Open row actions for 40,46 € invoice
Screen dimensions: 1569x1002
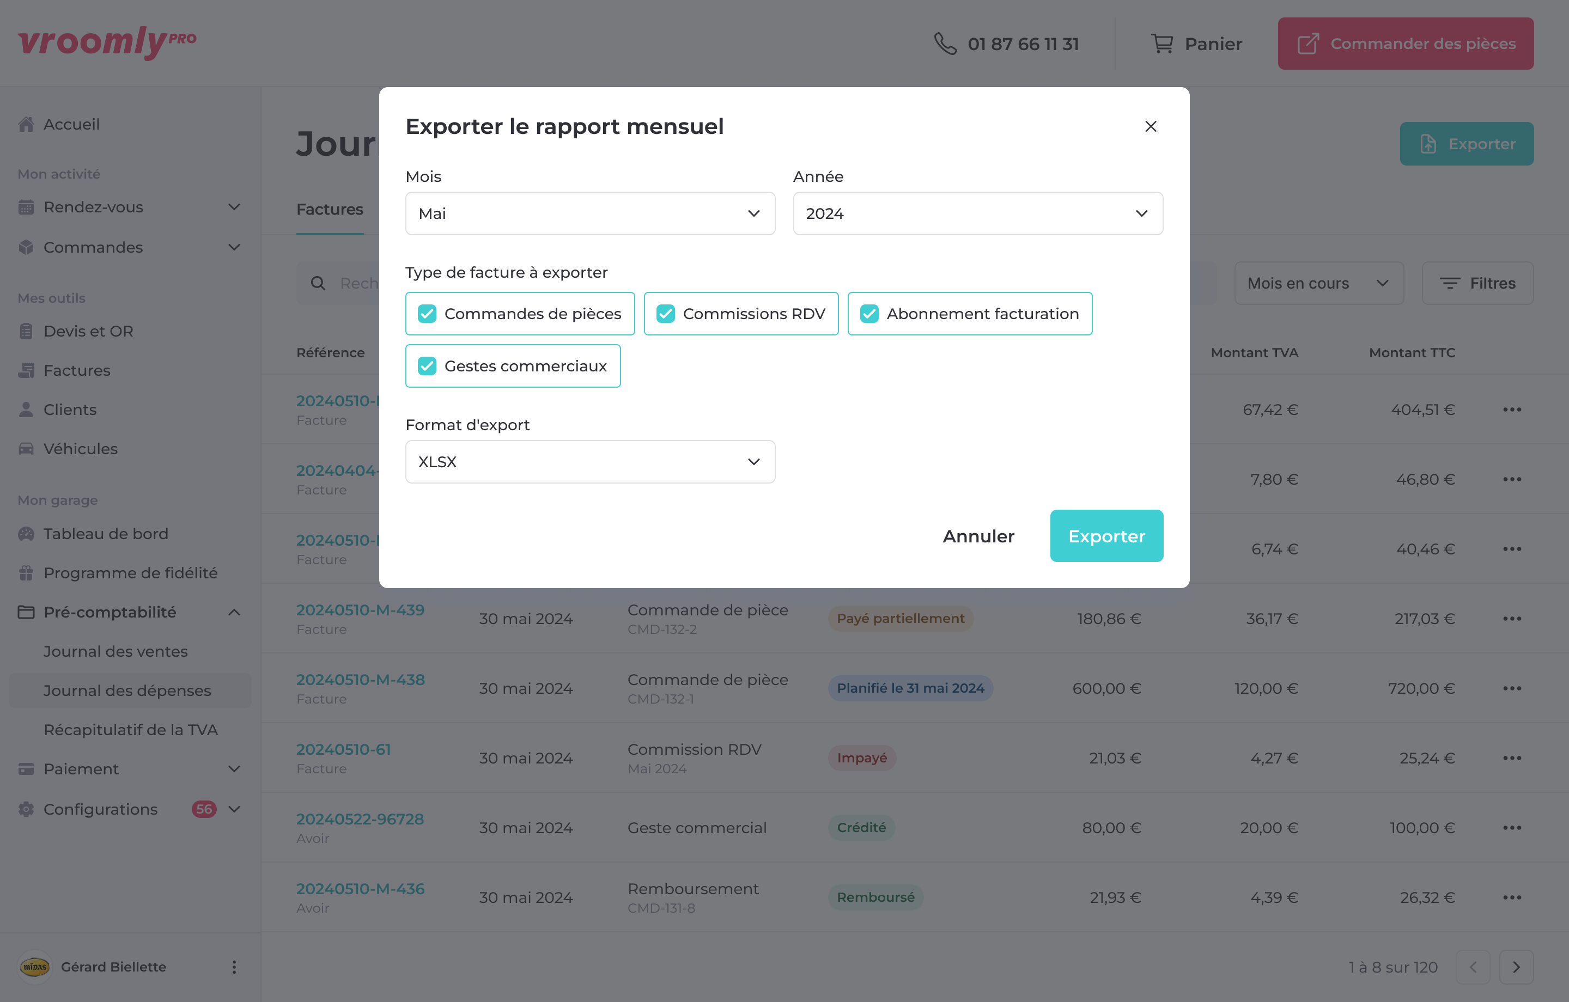tap(1512, 549)
